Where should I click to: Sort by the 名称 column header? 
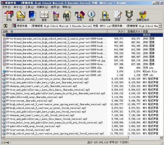point(54,31)
